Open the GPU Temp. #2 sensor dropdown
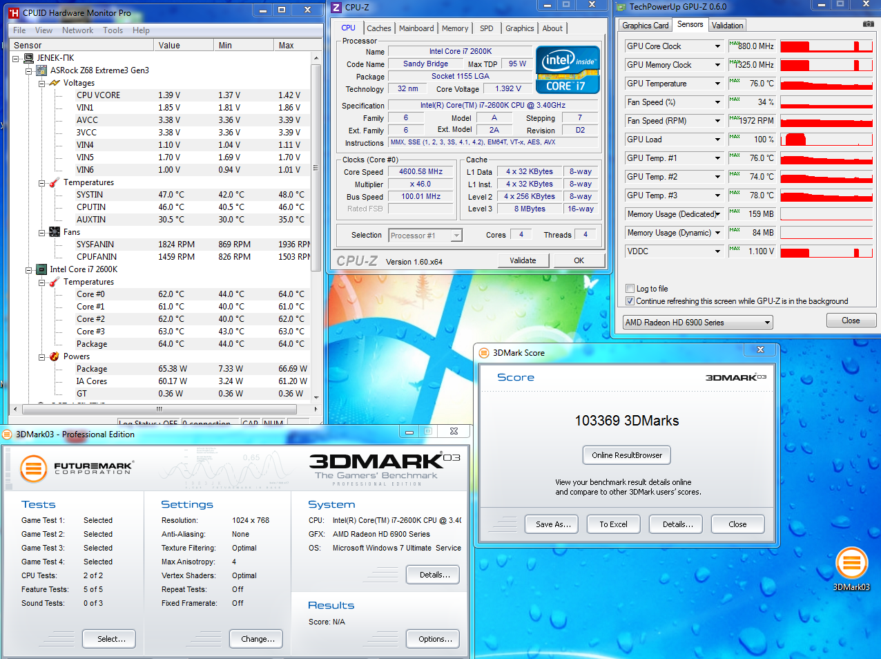The width and height of the screenshot is (881, 659). [x=718, y=177]
